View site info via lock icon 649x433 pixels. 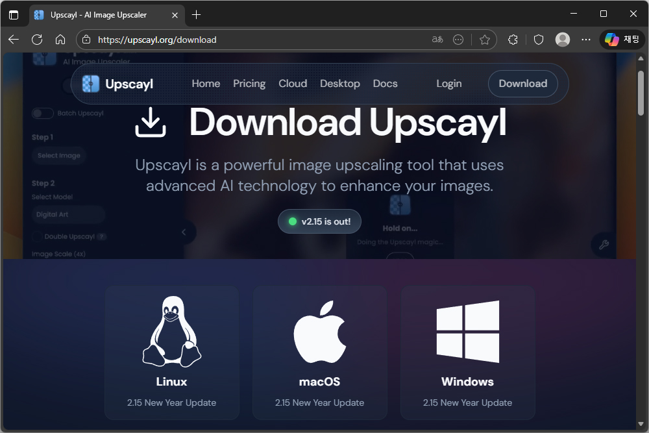pyautogui.click(x=86, y=40)
